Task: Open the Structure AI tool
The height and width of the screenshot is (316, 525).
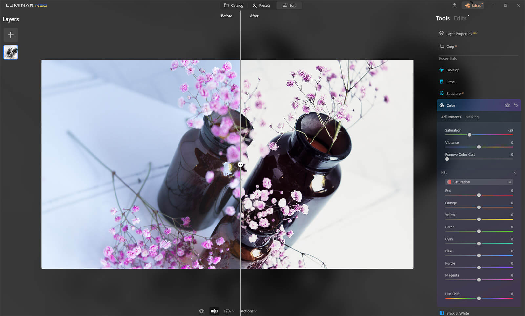Action: coord(453,94)
